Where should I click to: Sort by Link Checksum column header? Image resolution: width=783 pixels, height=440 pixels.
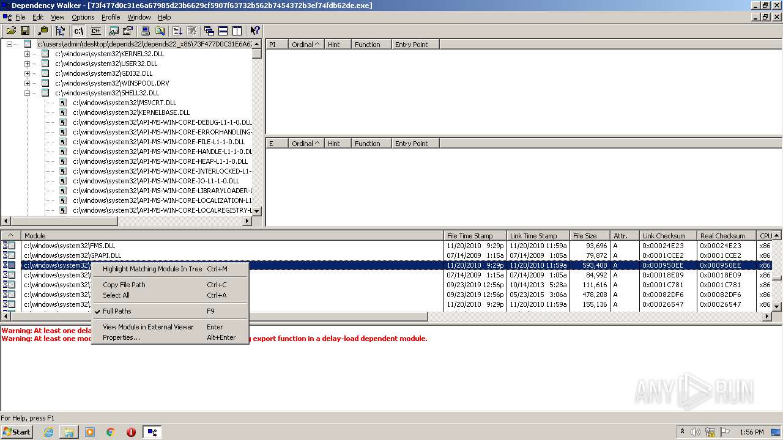[668, 235]
